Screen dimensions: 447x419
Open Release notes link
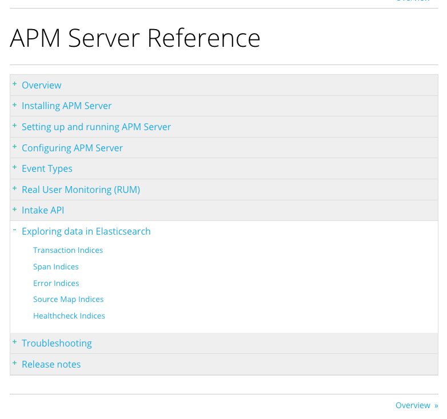click(x=51, y=364)
